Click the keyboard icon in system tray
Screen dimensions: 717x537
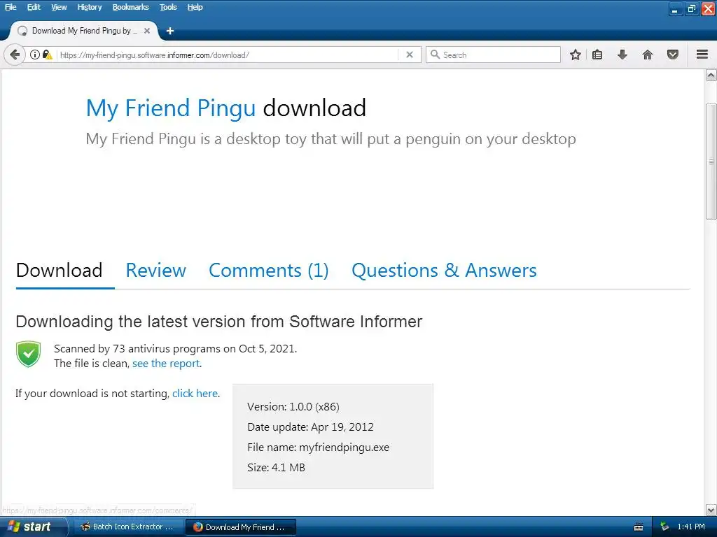pos(639,527)
